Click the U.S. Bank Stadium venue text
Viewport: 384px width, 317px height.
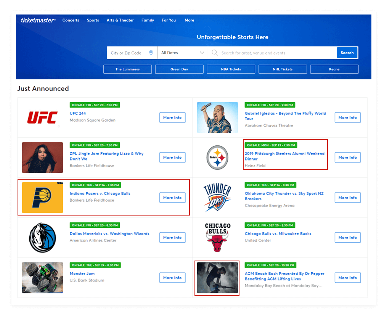(x=87, y=280)
